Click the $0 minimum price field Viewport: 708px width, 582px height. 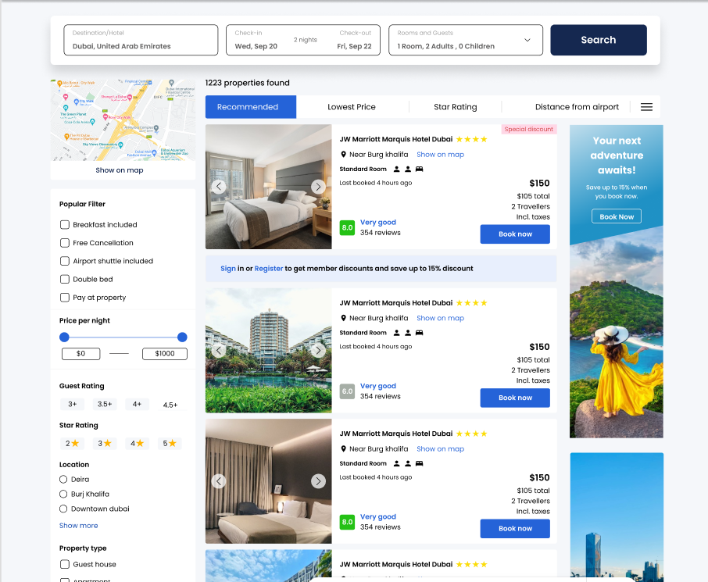[80, 354]
